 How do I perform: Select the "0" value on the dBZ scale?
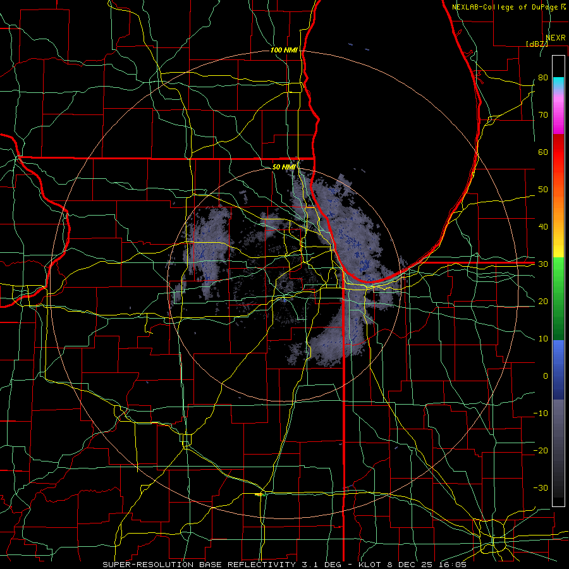[x=546, y=376]
